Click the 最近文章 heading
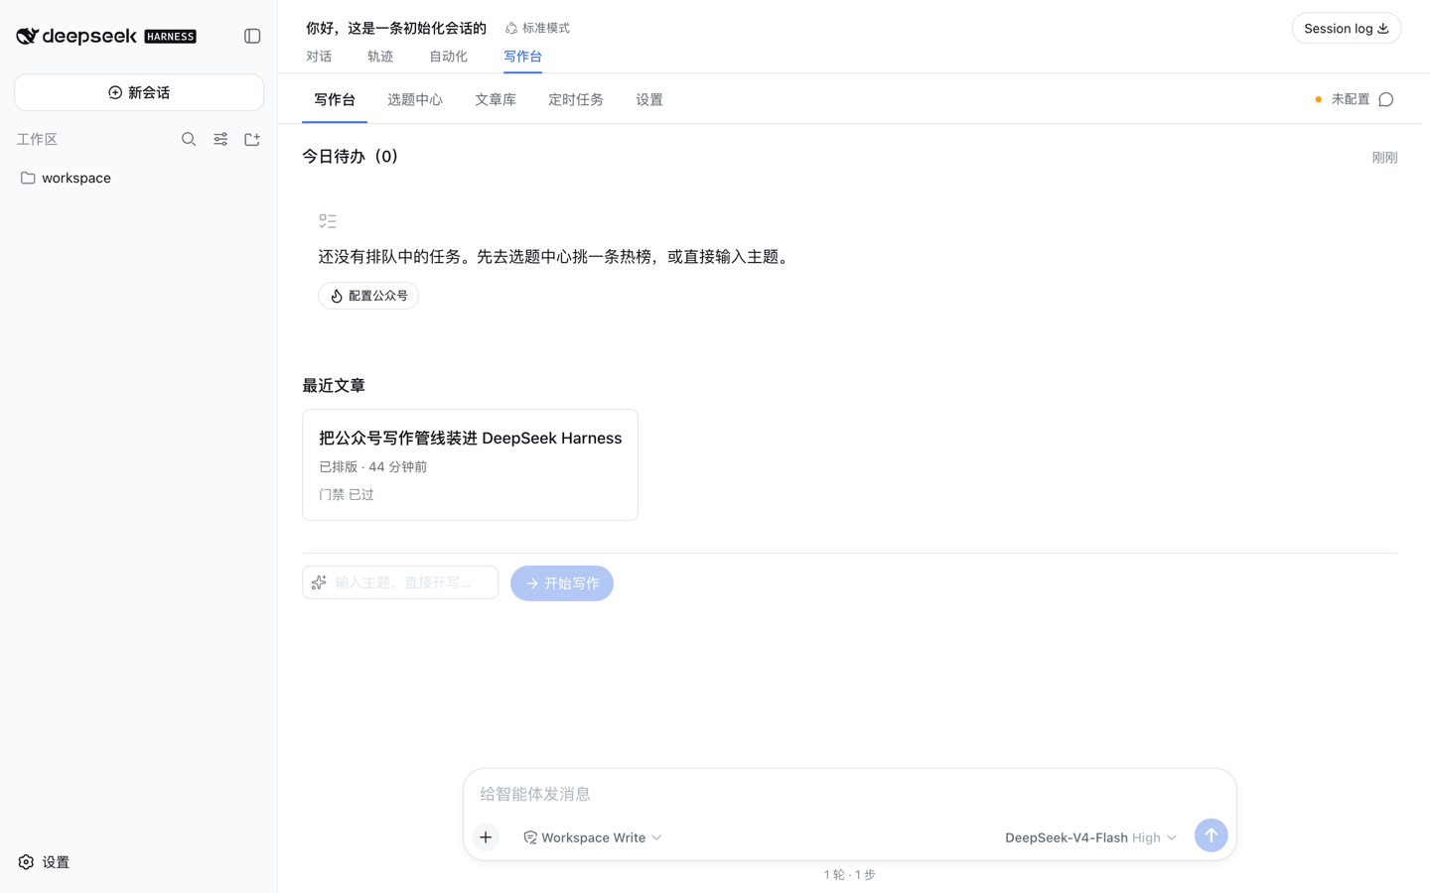This screenshot has width=1430, height=893. click(x=334, y=386)
